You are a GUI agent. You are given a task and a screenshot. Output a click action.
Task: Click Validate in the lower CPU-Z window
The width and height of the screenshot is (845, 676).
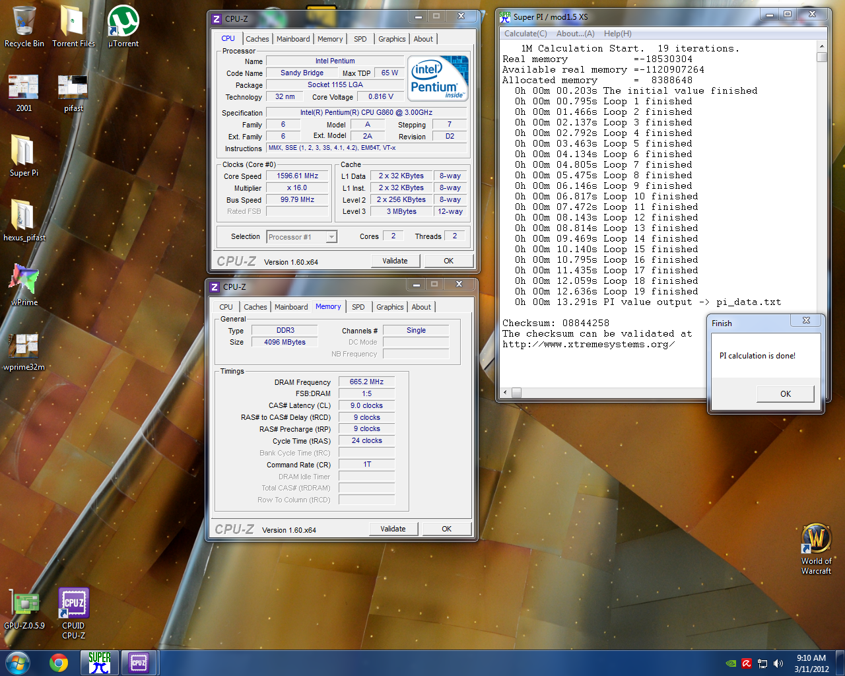coord(393,529)
